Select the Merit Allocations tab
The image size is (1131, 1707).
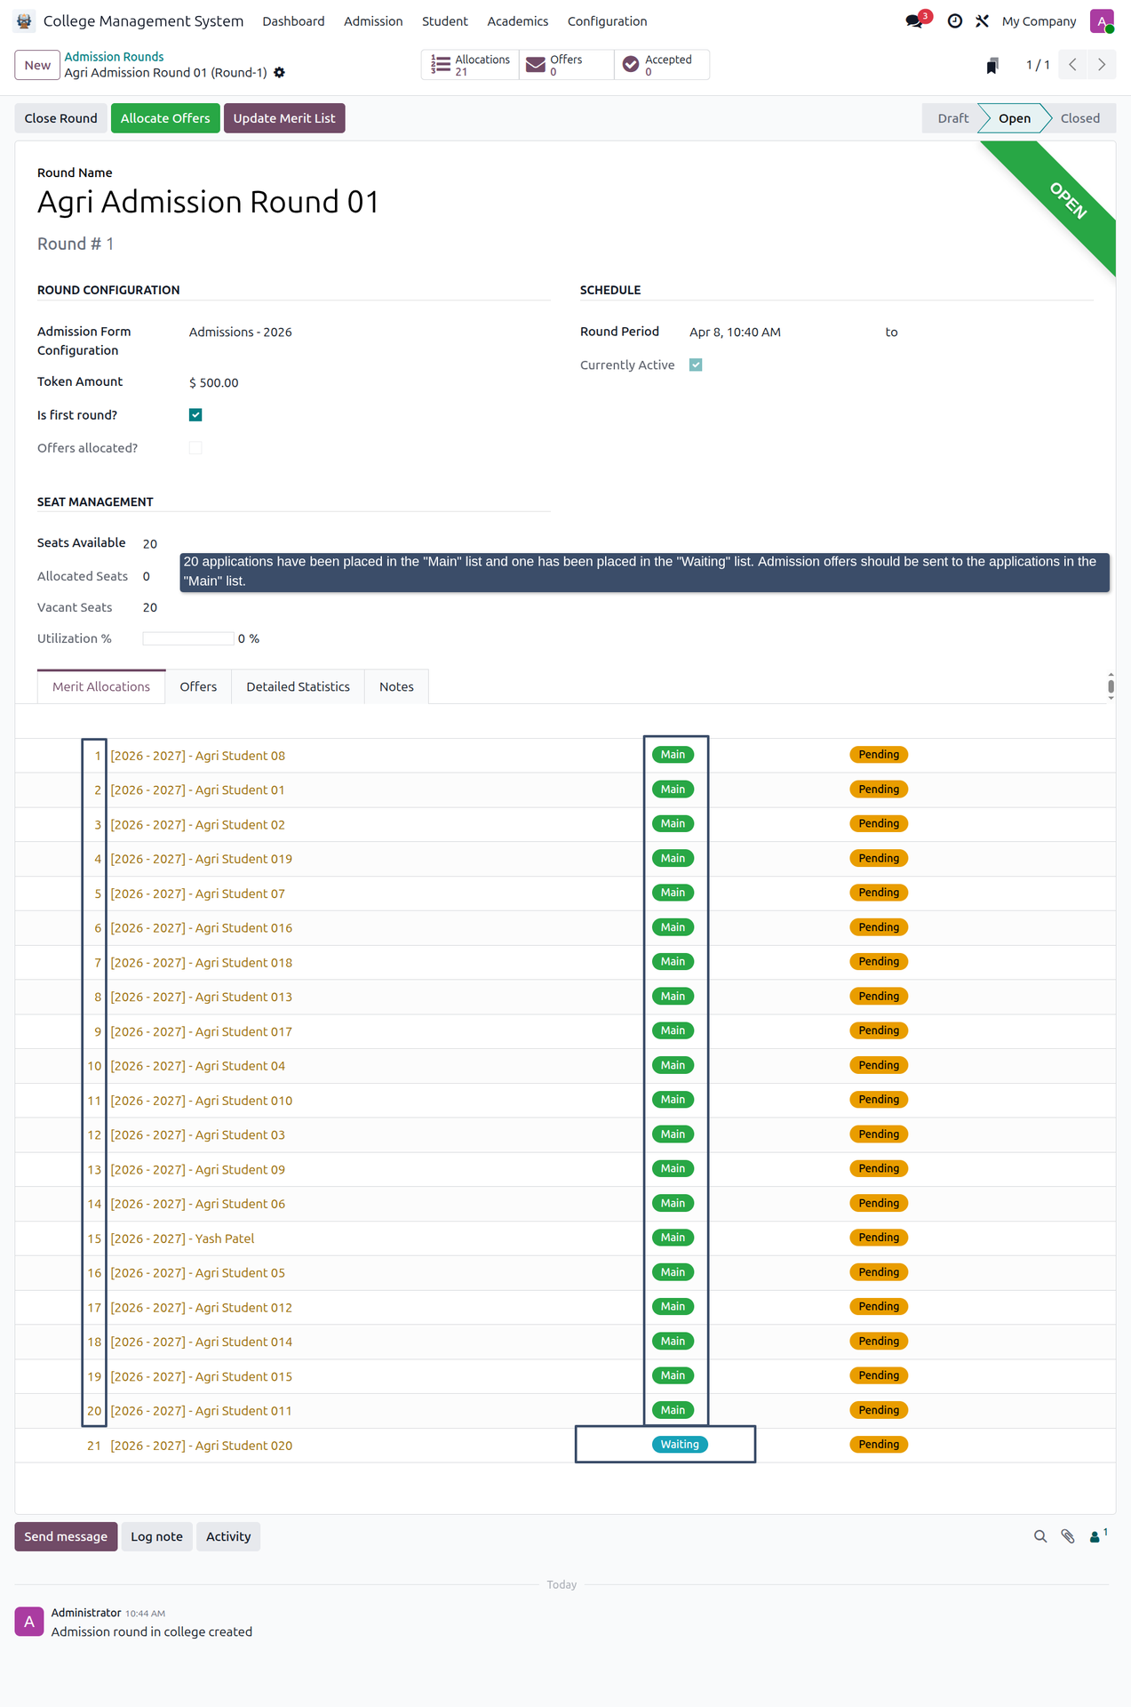(x=101, y=687)
